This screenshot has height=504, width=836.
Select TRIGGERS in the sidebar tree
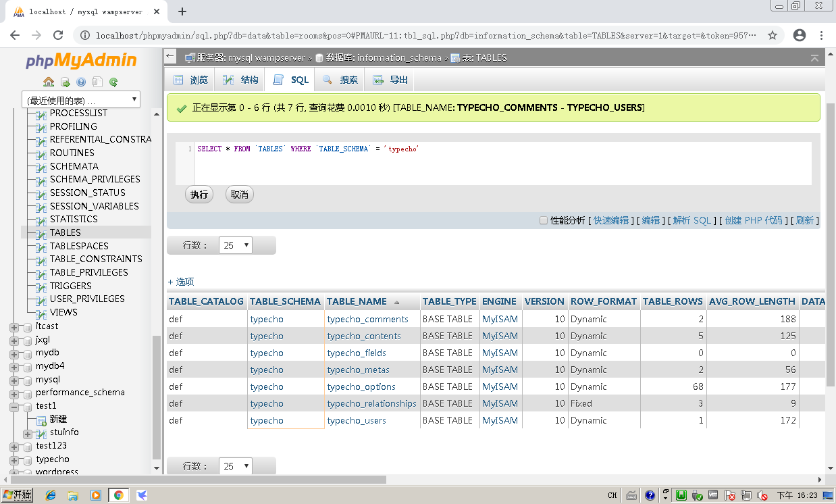click(x=70, y=286)
